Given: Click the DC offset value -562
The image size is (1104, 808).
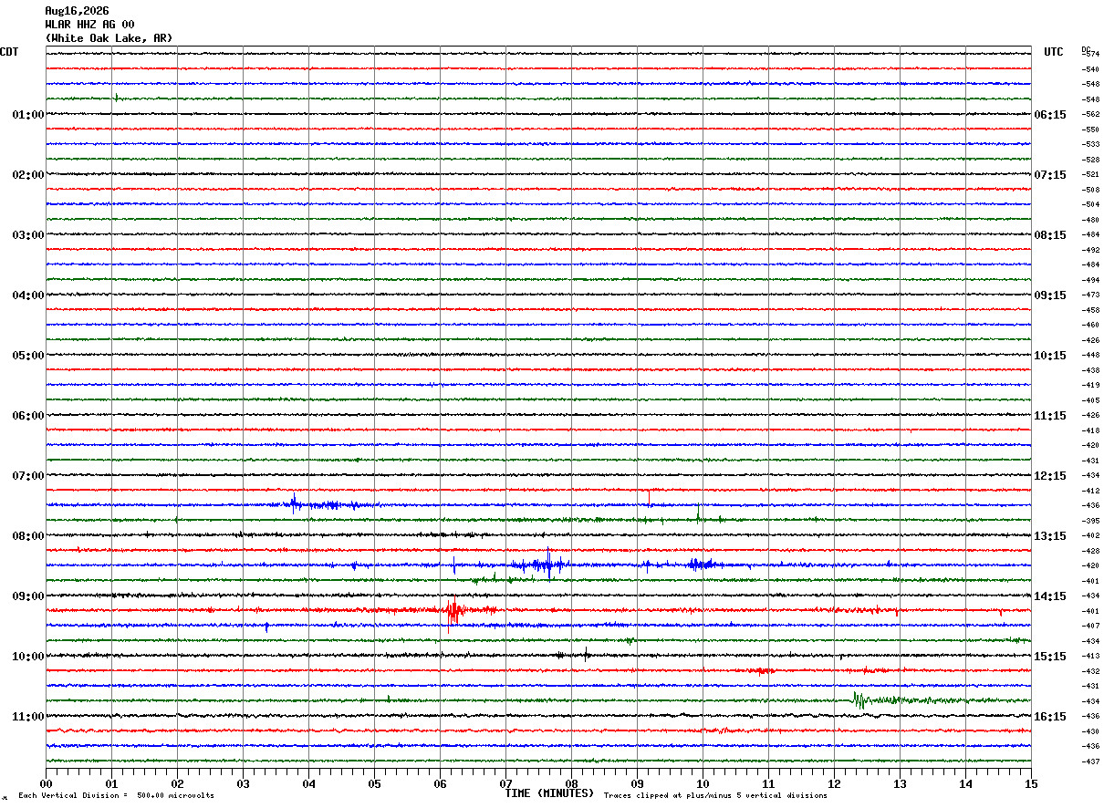Looking at the screenshot, I should point(1090,115).
